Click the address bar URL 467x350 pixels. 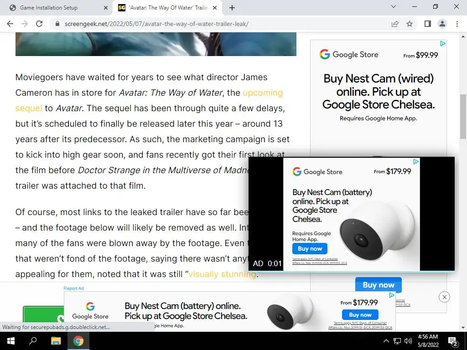coord(156,24)
